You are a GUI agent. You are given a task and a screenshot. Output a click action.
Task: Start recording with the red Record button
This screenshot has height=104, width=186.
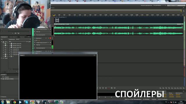(109, 88)
